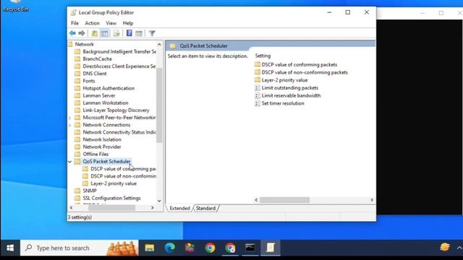The height and width of the screenshot is (260, 463).
Task: Open the Action menu
Action: tap(92, 23)
